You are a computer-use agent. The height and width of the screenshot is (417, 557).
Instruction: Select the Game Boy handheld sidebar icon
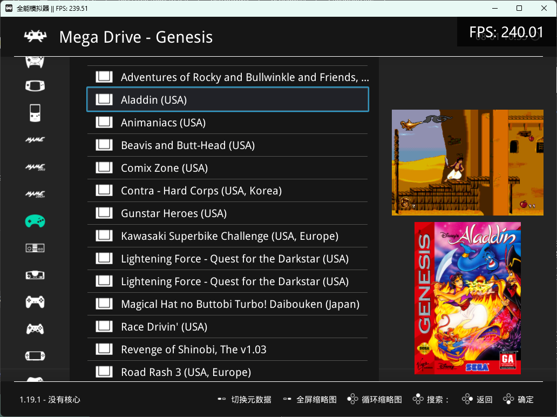(x=35, y=113)
